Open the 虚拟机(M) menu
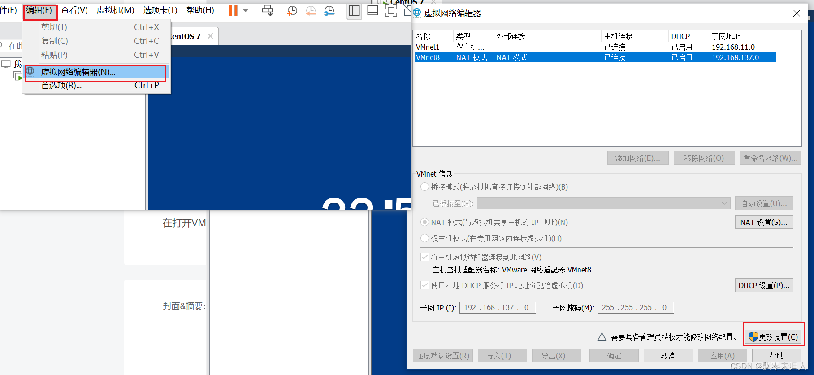Image resolution: width=814 pixels, height=375 pixels. [116, 10]
